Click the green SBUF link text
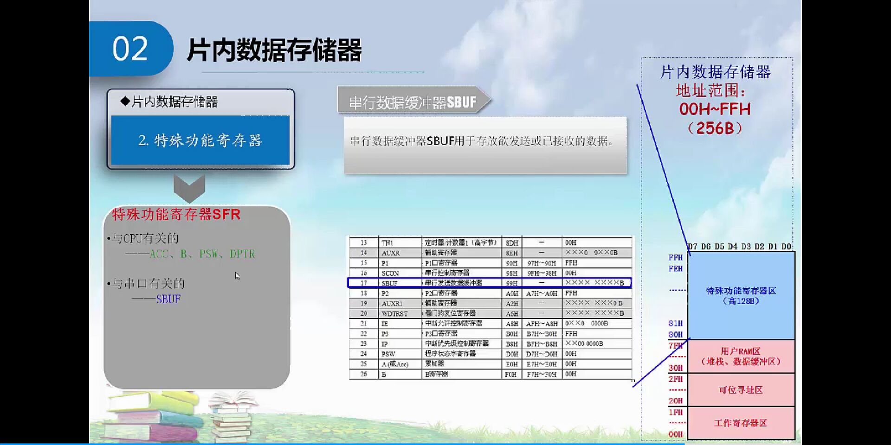 168,299
